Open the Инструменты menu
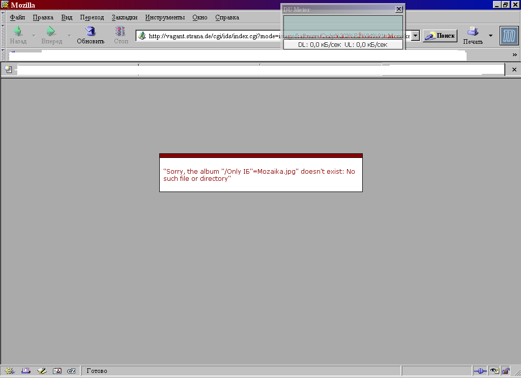Screen dimensions: 521x378 164,17
